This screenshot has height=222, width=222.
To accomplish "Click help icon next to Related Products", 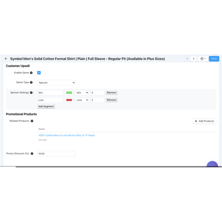I will 32,121.
